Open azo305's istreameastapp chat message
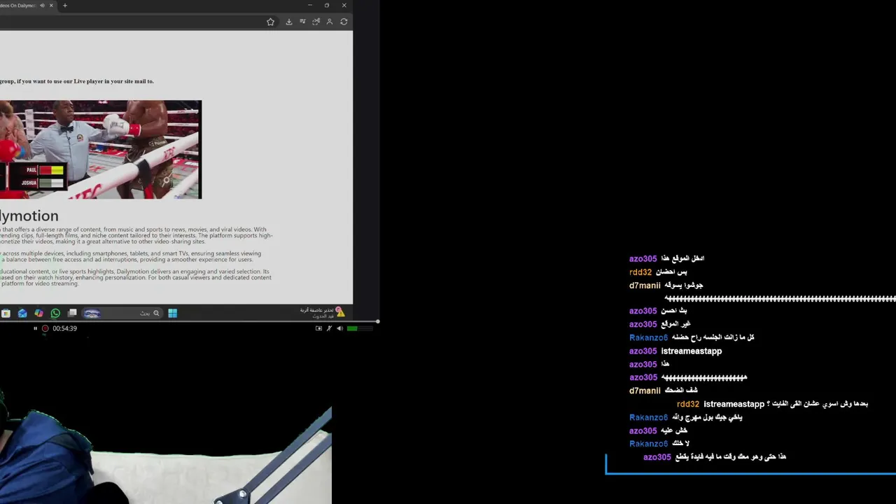The height and width of the screenshot is (504, 896). click(x=691, y=351)
